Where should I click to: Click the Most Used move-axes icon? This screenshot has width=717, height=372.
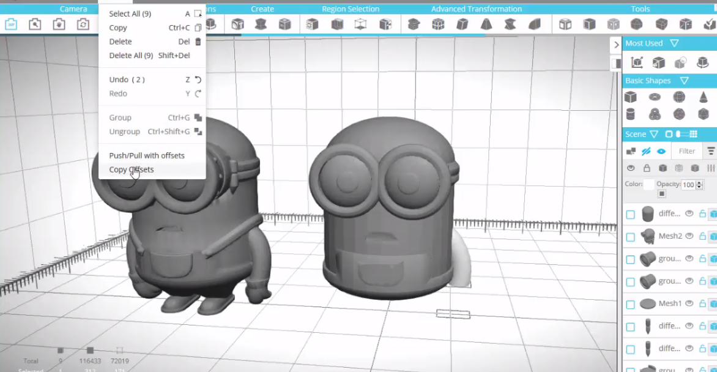pos(636,62)
